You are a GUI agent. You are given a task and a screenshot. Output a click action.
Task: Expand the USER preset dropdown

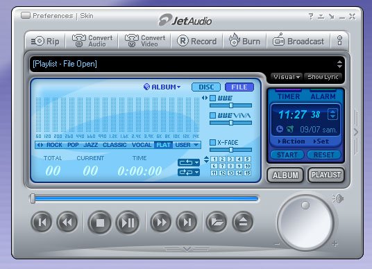[x=196, y=145]
